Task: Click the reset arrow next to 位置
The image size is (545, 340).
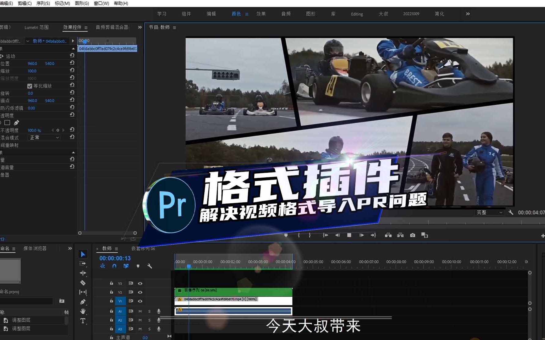Action: pos(72,63)
